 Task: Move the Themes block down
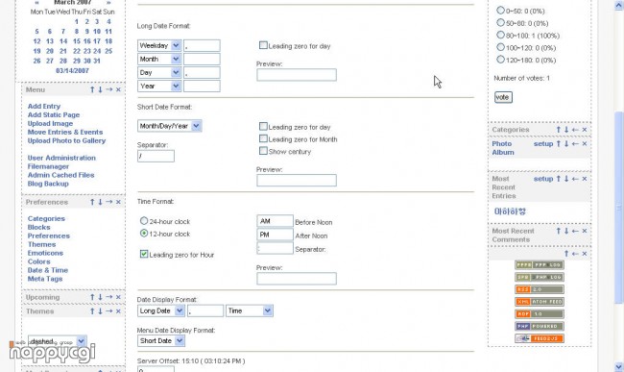tap(100, 311)
